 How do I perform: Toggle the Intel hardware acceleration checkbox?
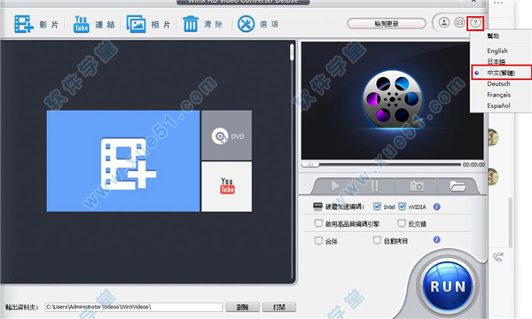click(x=377, y=206)
